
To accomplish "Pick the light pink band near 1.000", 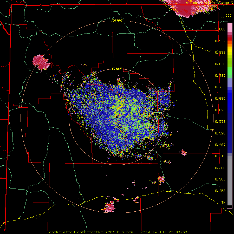I will click(230, 28).
